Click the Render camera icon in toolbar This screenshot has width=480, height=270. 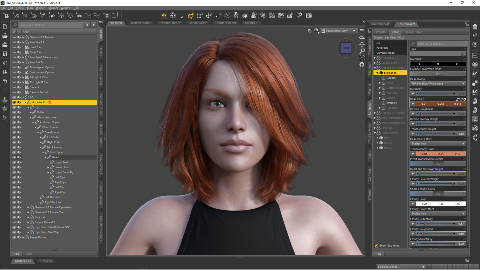click(309, 15)
